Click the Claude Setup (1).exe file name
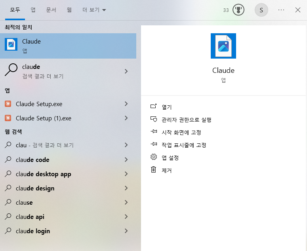 (44, 118)
